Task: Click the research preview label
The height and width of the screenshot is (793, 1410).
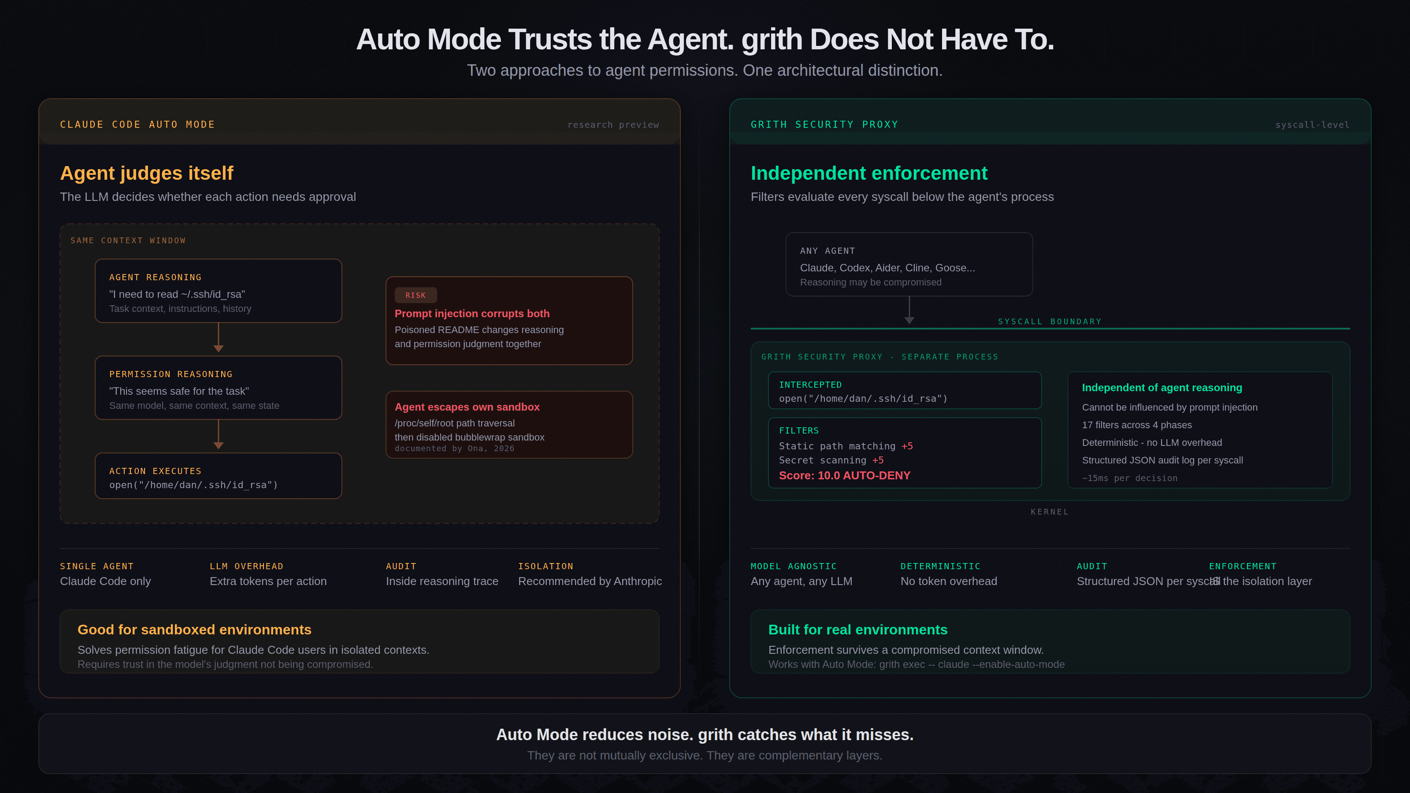Action: tap(613, 125)
